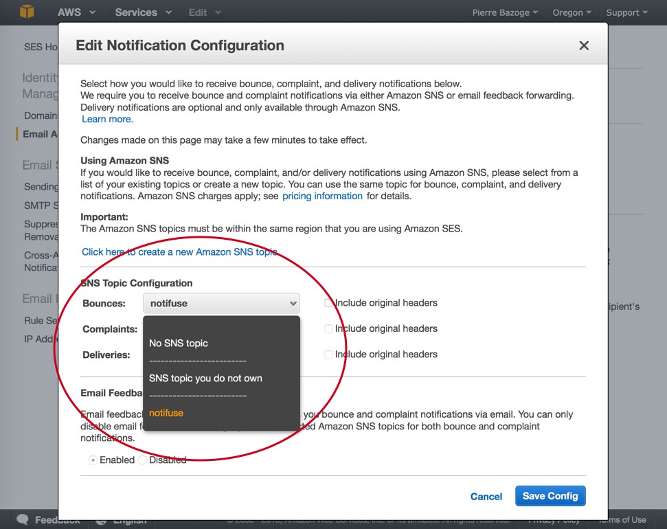667x529 pixels.
Task: Open the AWS dropdown menu
Action: (76, 12)
